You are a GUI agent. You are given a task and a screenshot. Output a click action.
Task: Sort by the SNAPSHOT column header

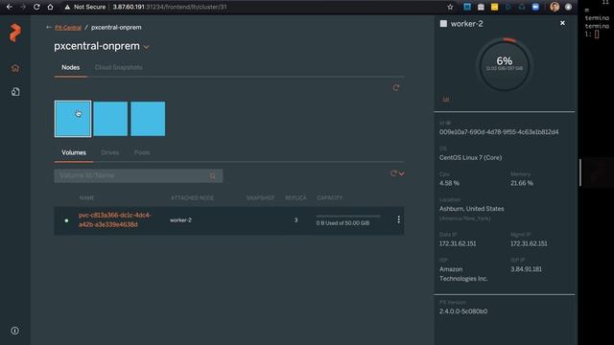(260, 198)
